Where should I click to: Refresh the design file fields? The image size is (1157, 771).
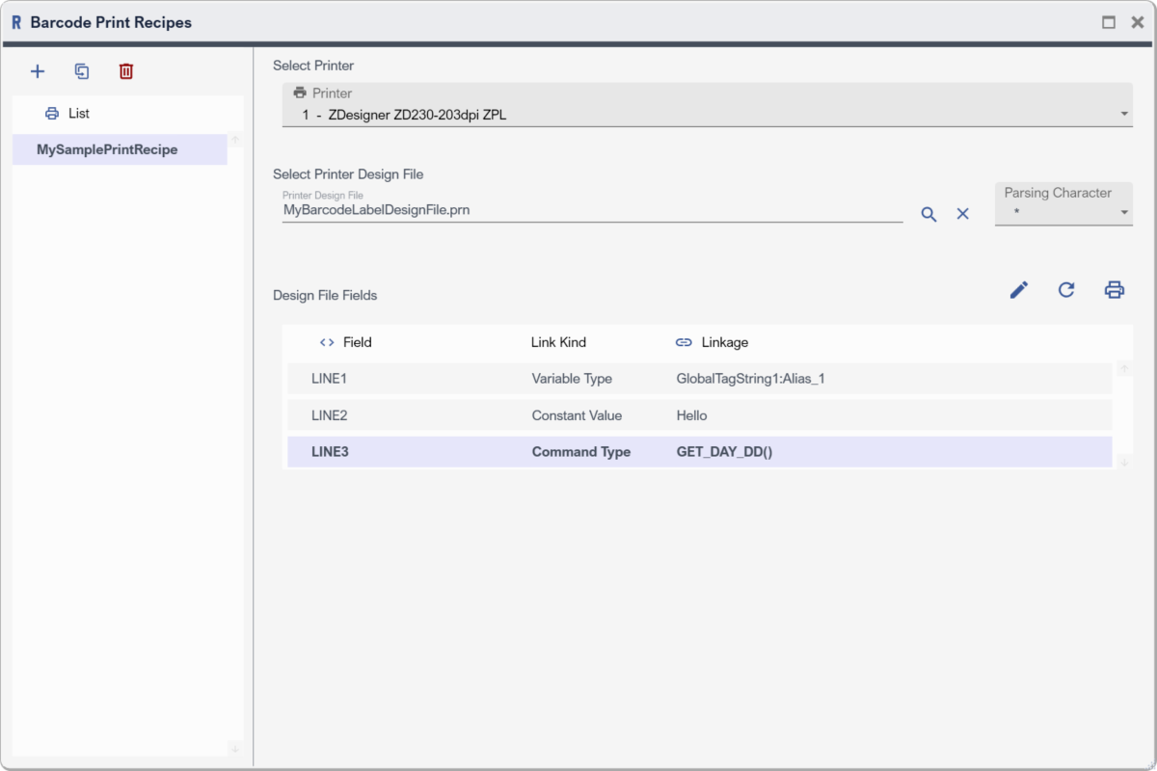pos(1066,290)
